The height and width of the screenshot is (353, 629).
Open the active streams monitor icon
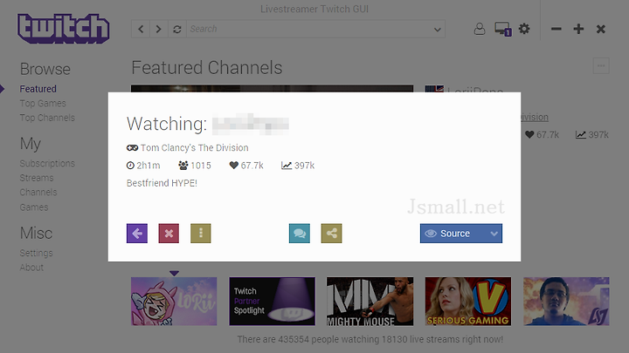[502, 29]
